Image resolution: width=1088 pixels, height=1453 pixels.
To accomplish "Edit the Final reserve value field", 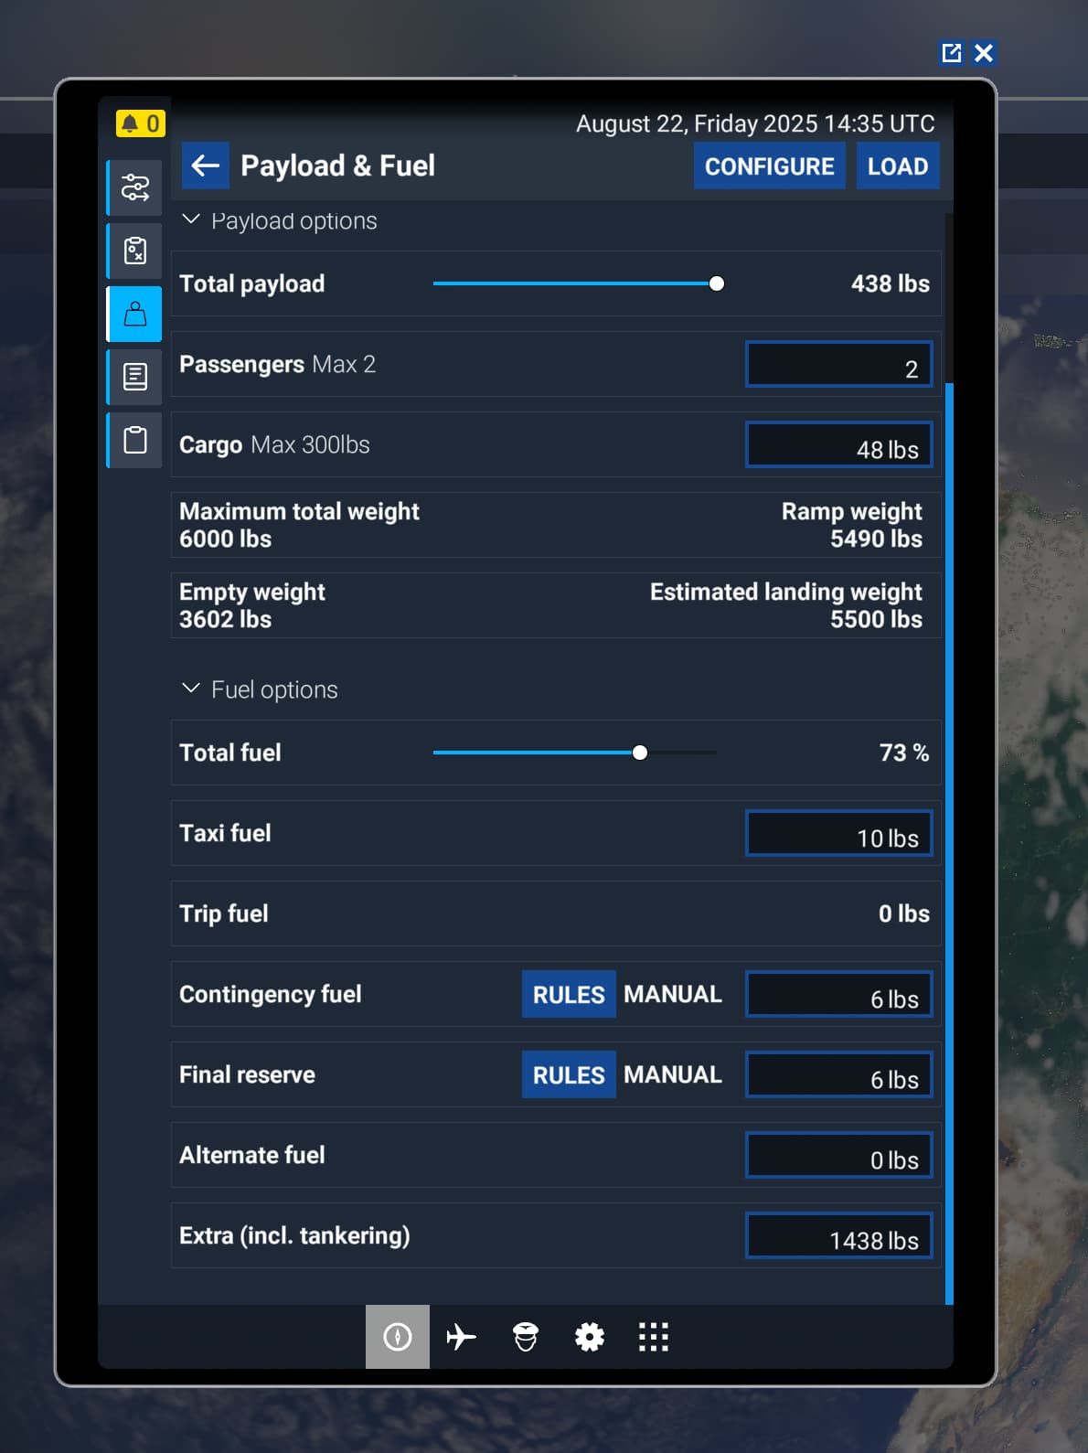I will click(x=839, y=1075).
